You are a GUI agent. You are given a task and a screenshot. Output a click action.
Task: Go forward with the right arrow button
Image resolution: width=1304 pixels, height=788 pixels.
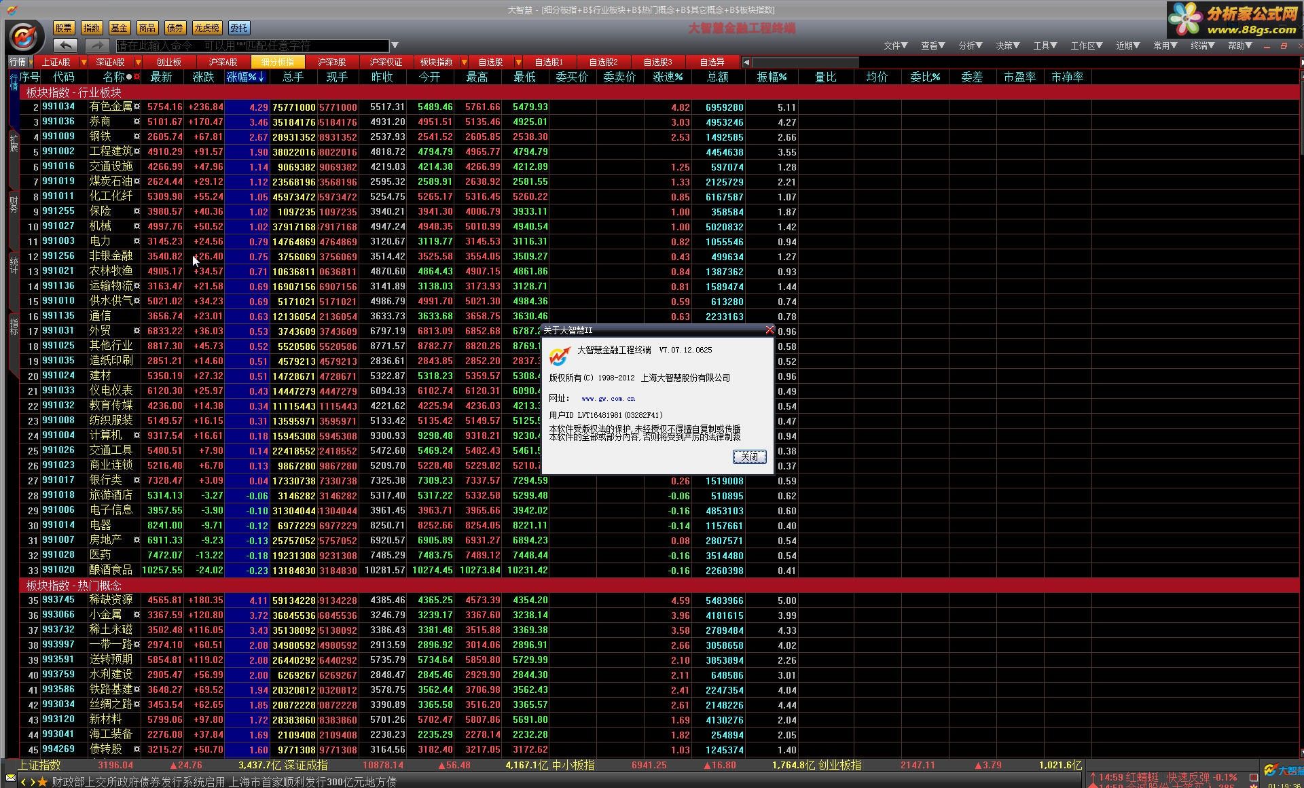[x=96, y=46]
